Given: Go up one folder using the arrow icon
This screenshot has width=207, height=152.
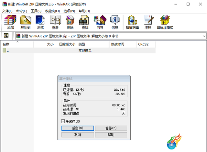Looking at the screenshot, I should 6,35.
